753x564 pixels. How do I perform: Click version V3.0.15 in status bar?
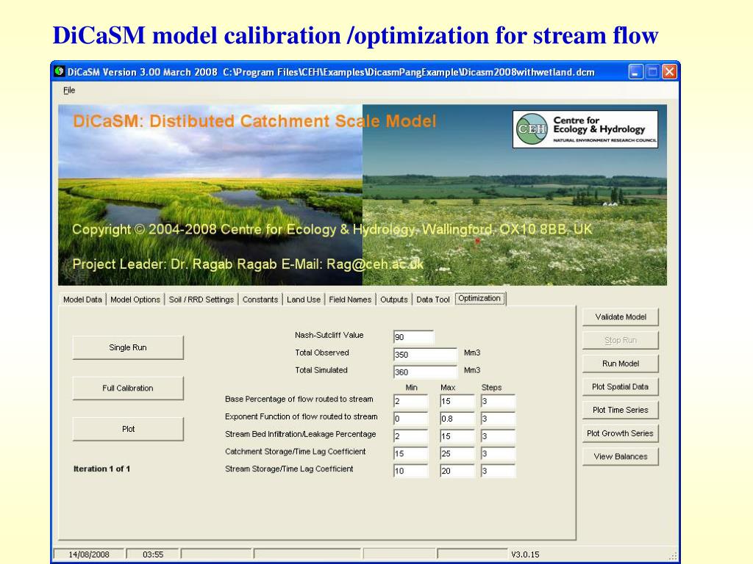pos(525,554)
